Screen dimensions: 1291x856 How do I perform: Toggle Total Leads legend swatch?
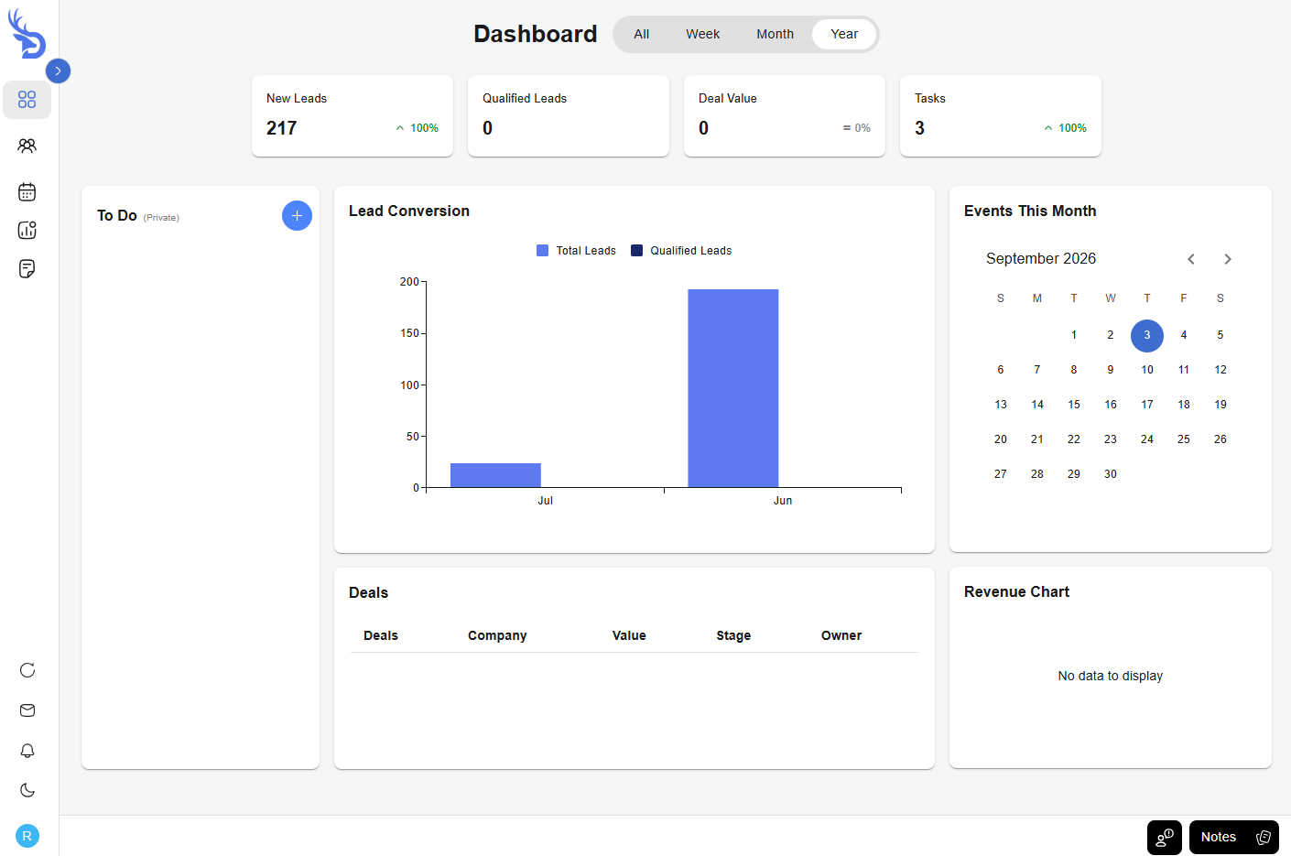(x=542, y=251)
